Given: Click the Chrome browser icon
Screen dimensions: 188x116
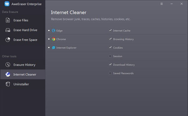Looking at the screenshot, I should 54,39.
